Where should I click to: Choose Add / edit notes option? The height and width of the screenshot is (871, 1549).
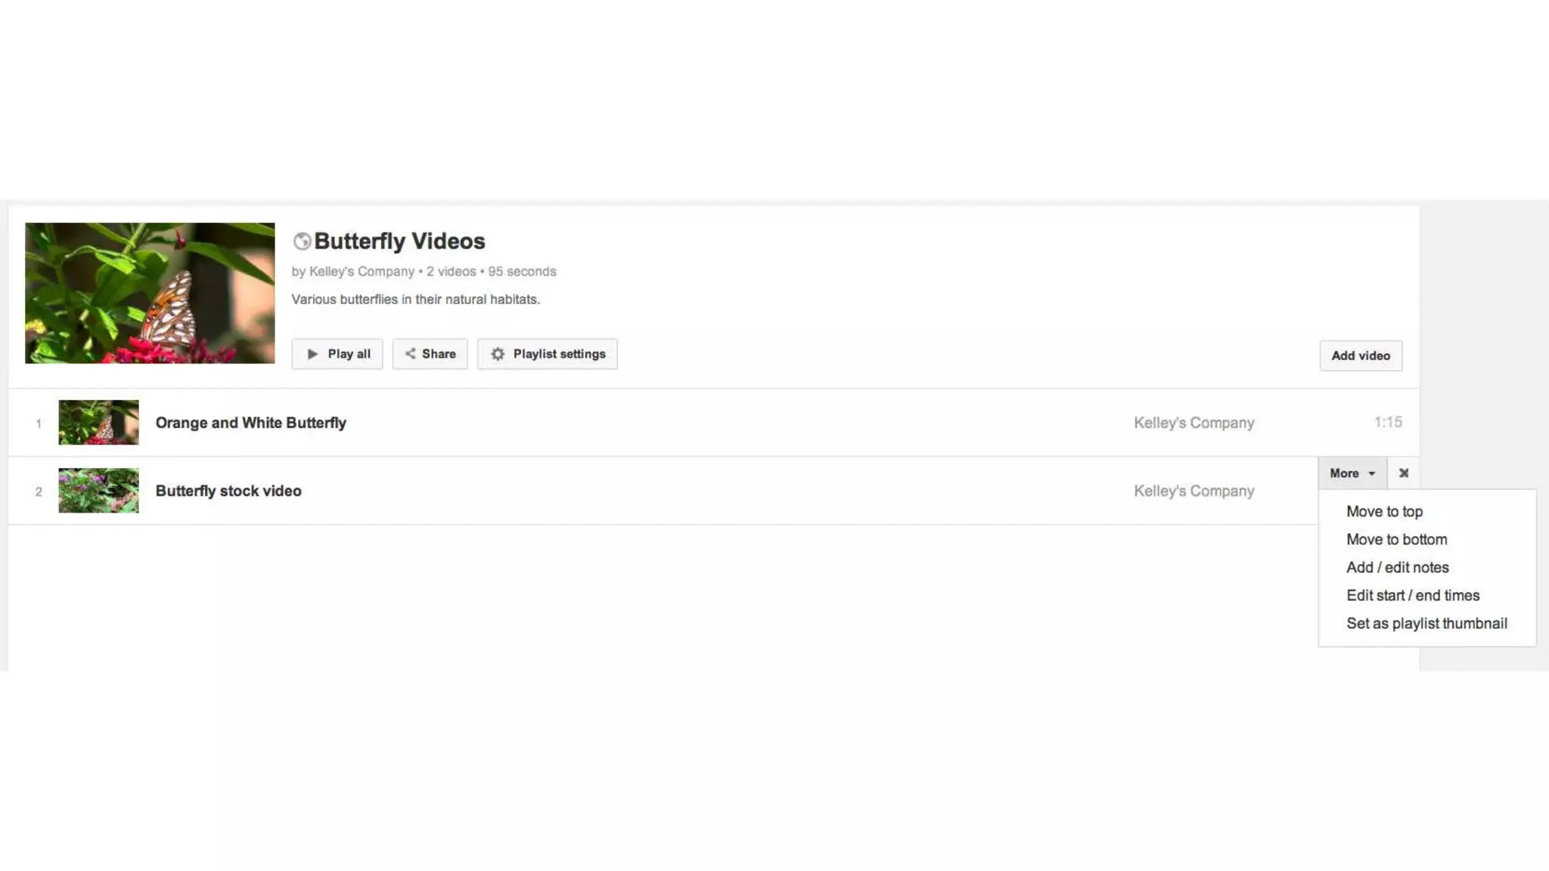coord(1397,568)
